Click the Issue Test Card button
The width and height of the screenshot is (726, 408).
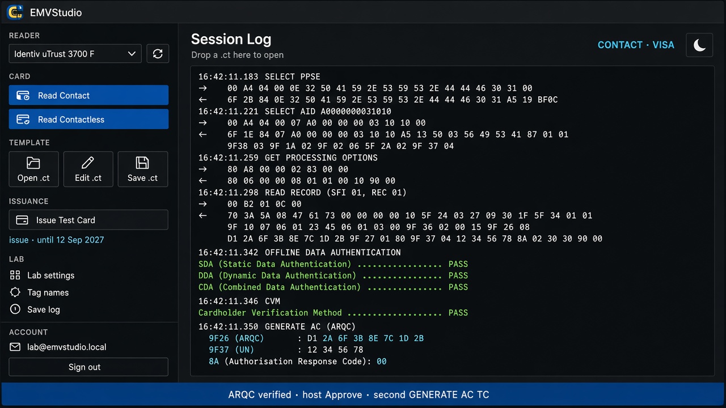pos(88,220)
